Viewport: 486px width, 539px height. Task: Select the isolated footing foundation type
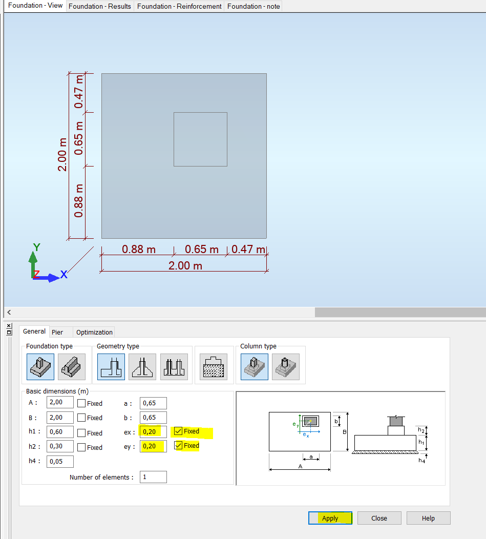pyautogui.click(x=40, y=366)
